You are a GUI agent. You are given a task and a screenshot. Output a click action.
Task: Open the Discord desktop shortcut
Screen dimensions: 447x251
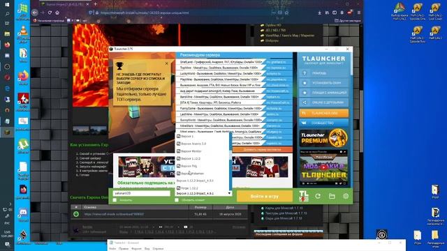23,215
